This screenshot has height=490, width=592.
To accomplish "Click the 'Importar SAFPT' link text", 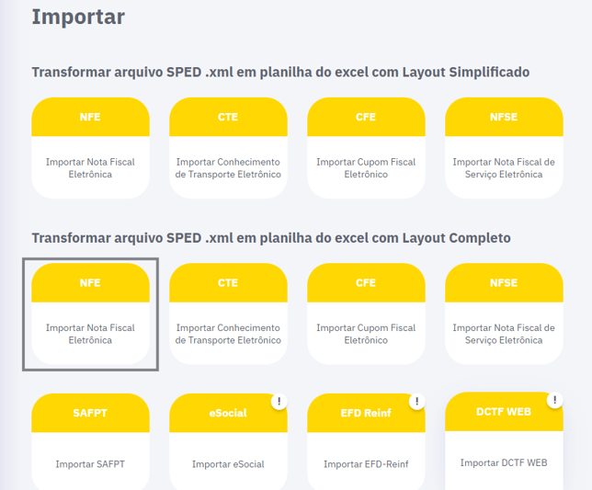I will [90, 464].
